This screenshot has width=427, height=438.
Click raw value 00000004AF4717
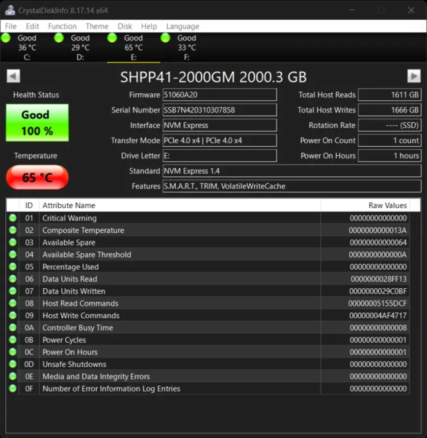click(378, 316)
